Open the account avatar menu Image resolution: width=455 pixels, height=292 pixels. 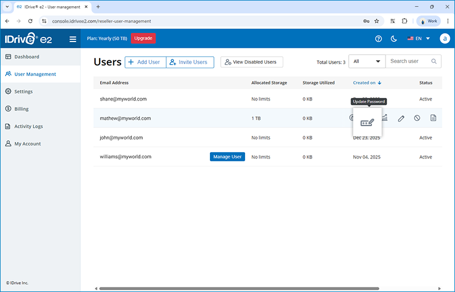[x=445, y=39]
